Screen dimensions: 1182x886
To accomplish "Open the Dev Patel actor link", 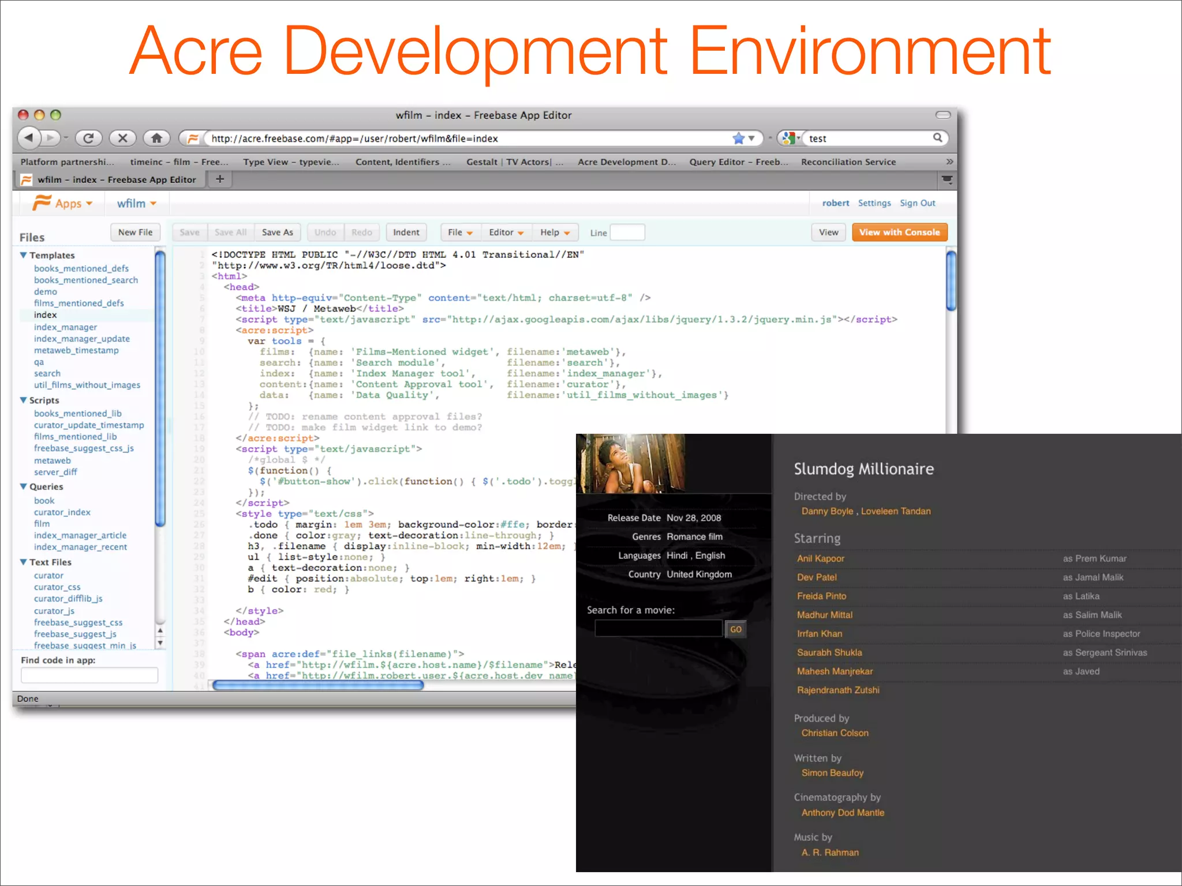I will (817, 577).
